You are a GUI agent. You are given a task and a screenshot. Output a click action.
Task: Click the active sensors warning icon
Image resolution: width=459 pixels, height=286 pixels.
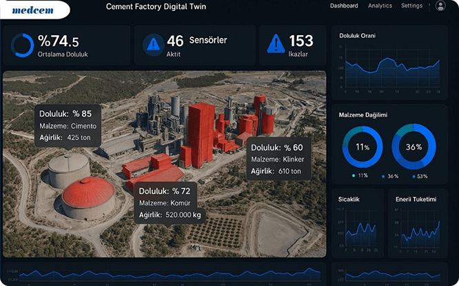pos(153,45)
